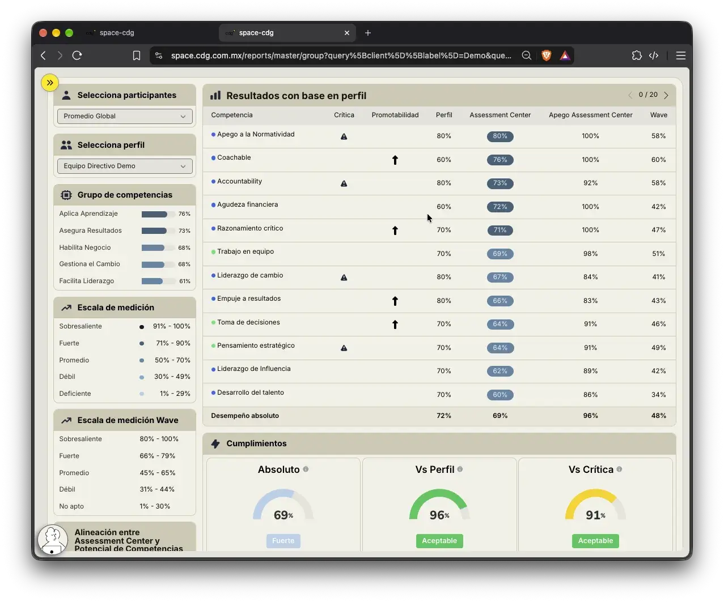Viewport: 724px width, 602px height.
Task: Sort by Wave column header
Action: [x=658, y=115]
